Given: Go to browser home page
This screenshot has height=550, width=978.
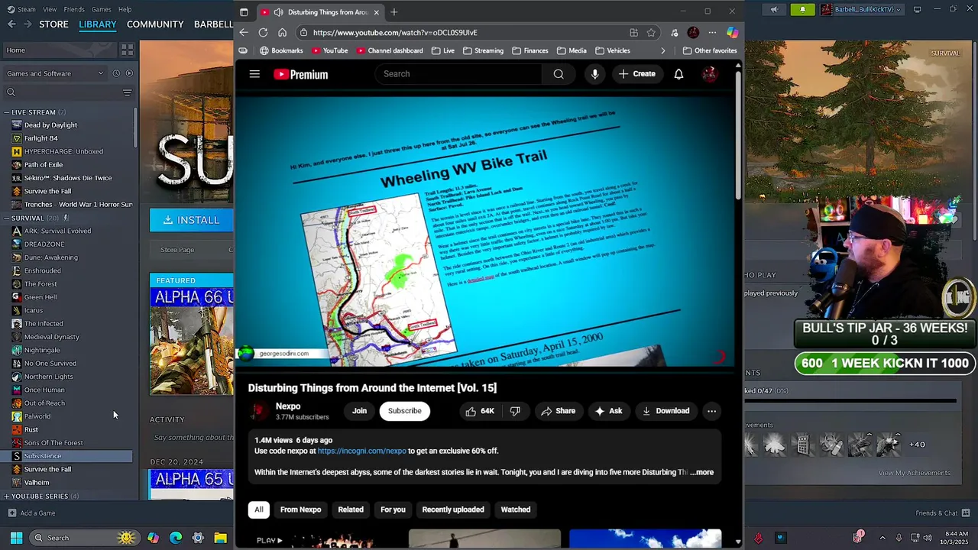Looking at the screenshot, I should point(282,32).
